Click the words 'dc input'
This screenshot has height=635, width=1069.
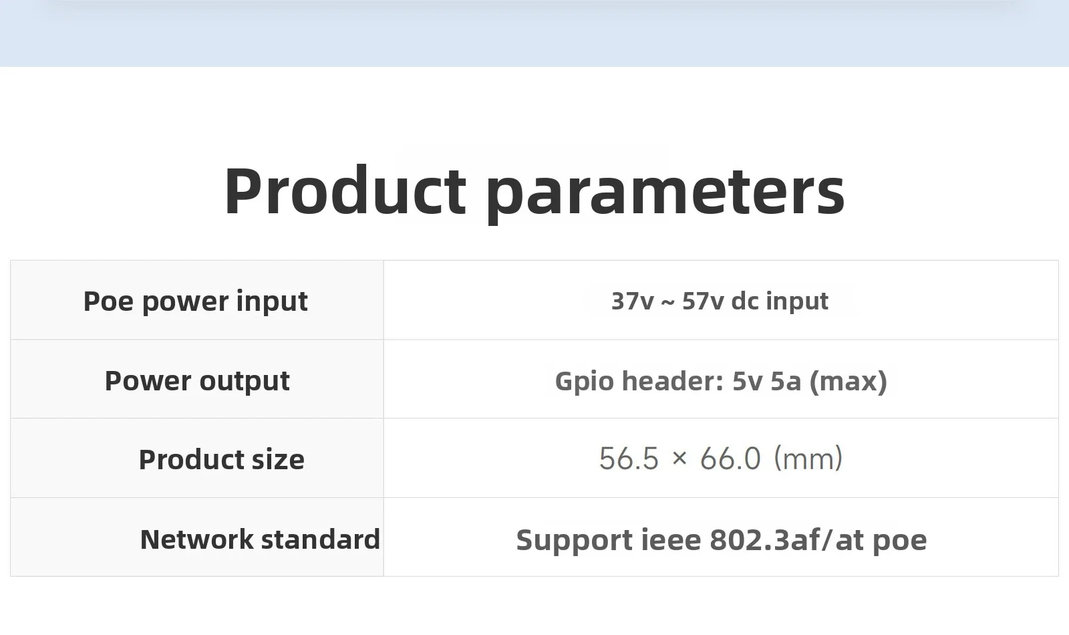780,301
